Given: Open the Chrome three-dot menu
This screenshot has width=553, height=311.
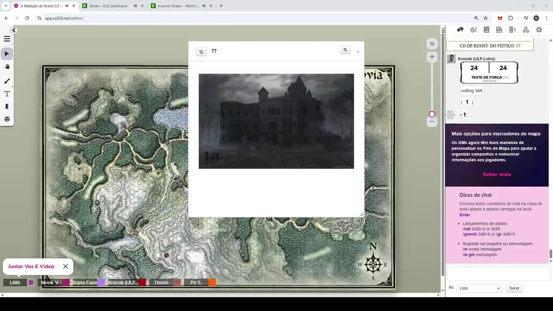Looking at the screenshot, I should tap(547, 18).
